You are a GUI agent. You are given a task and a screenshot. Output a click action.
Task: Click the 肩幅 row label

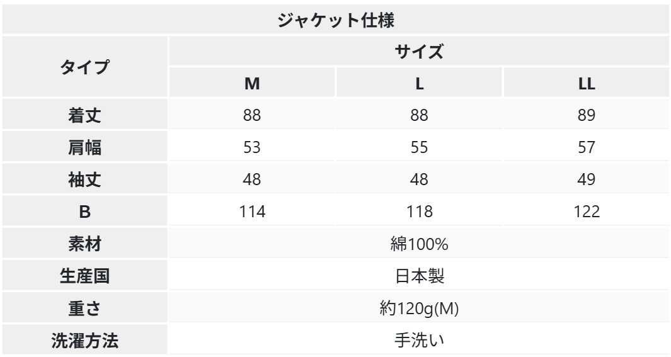coord(84,148)
